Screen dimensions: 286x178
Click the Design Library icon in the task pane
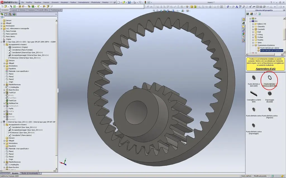coord(244,23)
